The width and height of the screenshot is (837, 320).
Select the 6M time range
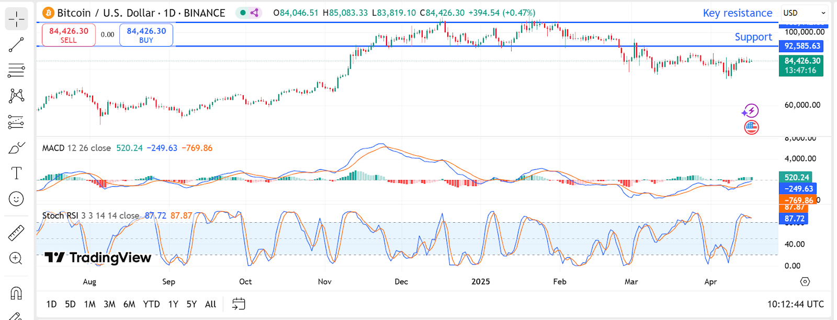tap(129, 304)
